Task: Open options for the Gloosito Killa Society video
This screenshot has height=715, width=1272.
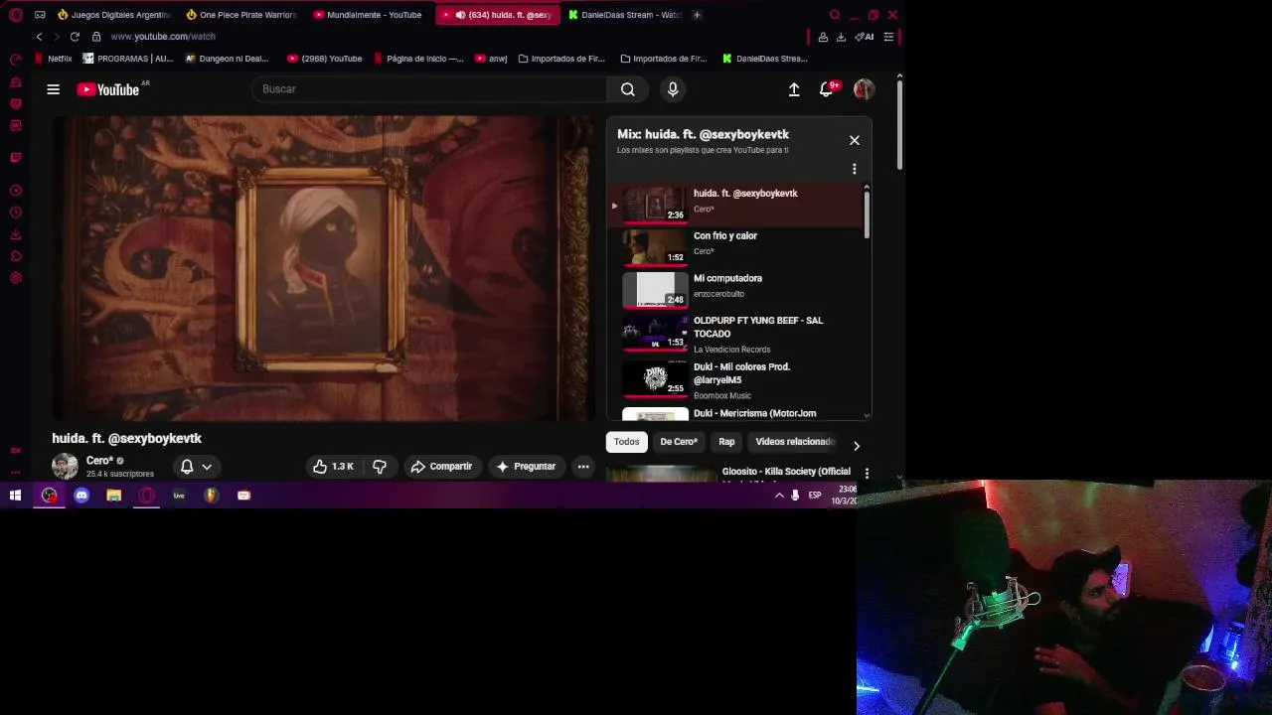Action: point(867,474)
